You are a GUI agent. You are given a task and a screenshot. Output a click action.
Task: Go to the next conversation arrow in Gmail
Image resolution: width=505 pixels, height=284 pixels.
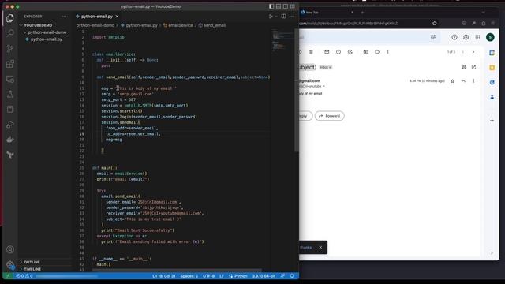click(x=473, y=52)
